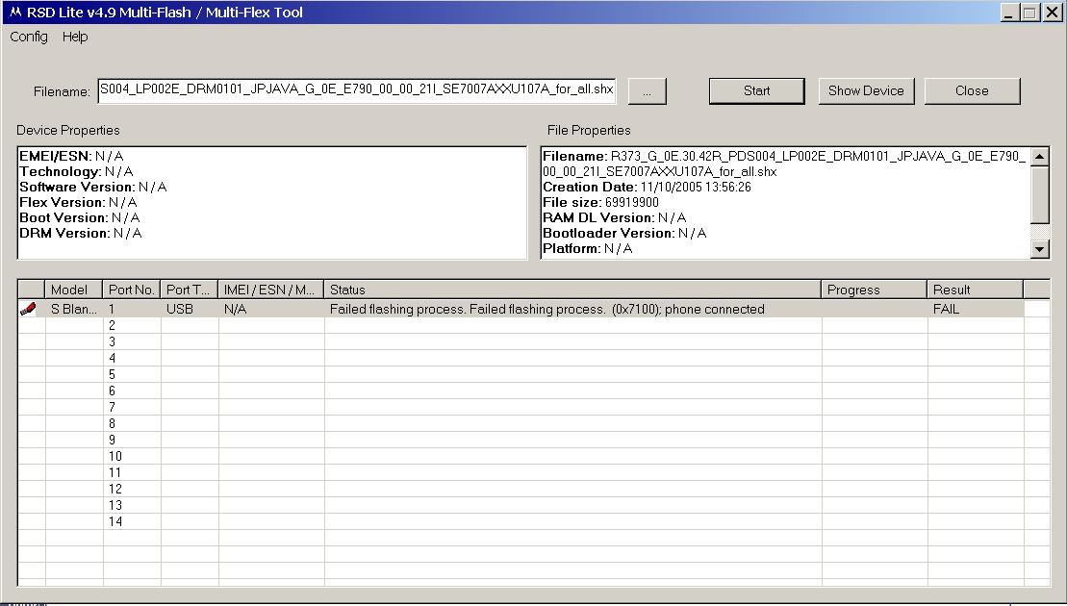The image size is (1067, 606).
Task: Click the "Creation Date: 11/10/2005" line
Action: [x=648, y=187]
